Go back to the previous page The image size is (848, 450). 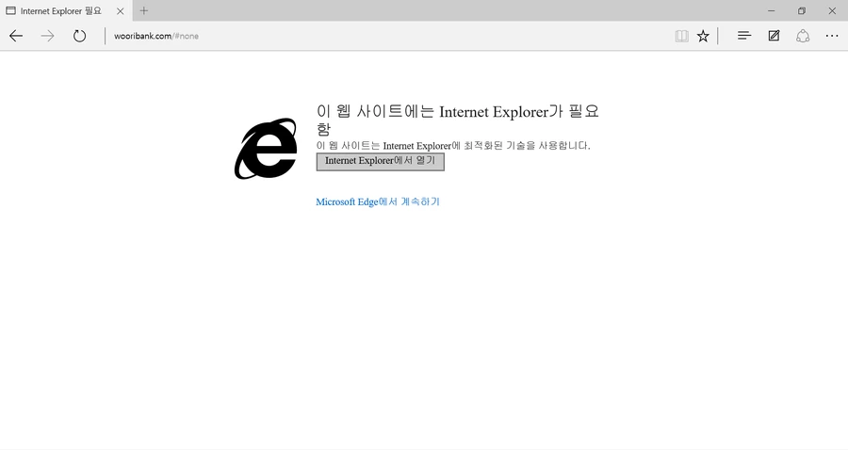click(16, 36)
